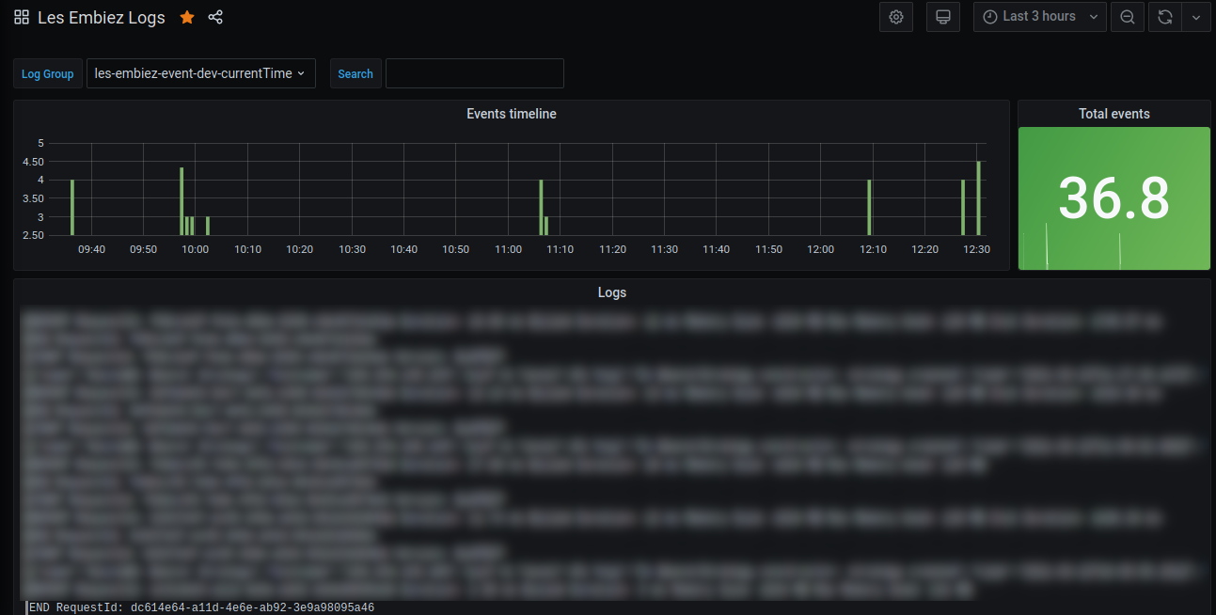
Task: Click the Log Group label
Action: (x=48, y=73)
